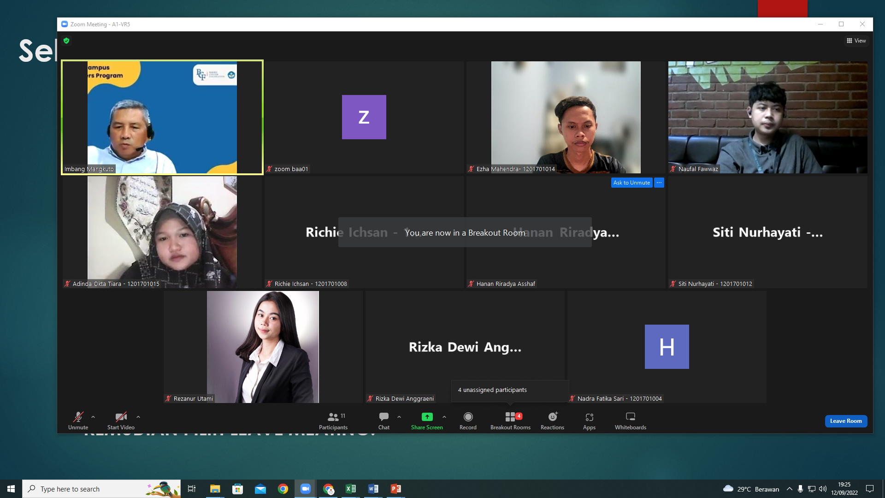Open the Participants panel
This screenshot has height=498, width=885.
click(x=333, y=421)
